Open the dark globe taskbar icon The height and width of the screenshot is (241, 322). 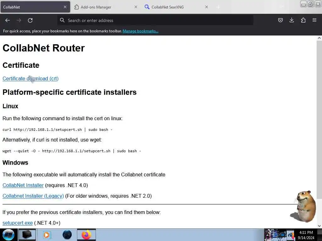coord(67,235)
